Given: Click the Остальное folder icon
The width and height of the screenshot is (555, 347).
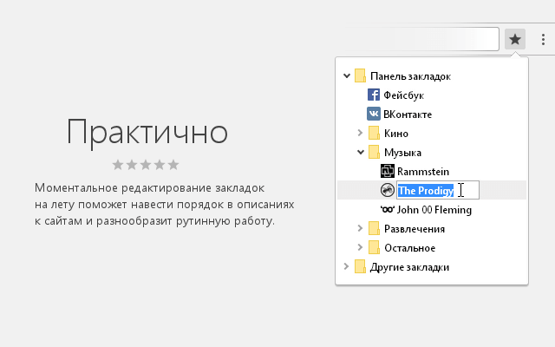Looking at the screenshot, I should (x=374, y=247).
